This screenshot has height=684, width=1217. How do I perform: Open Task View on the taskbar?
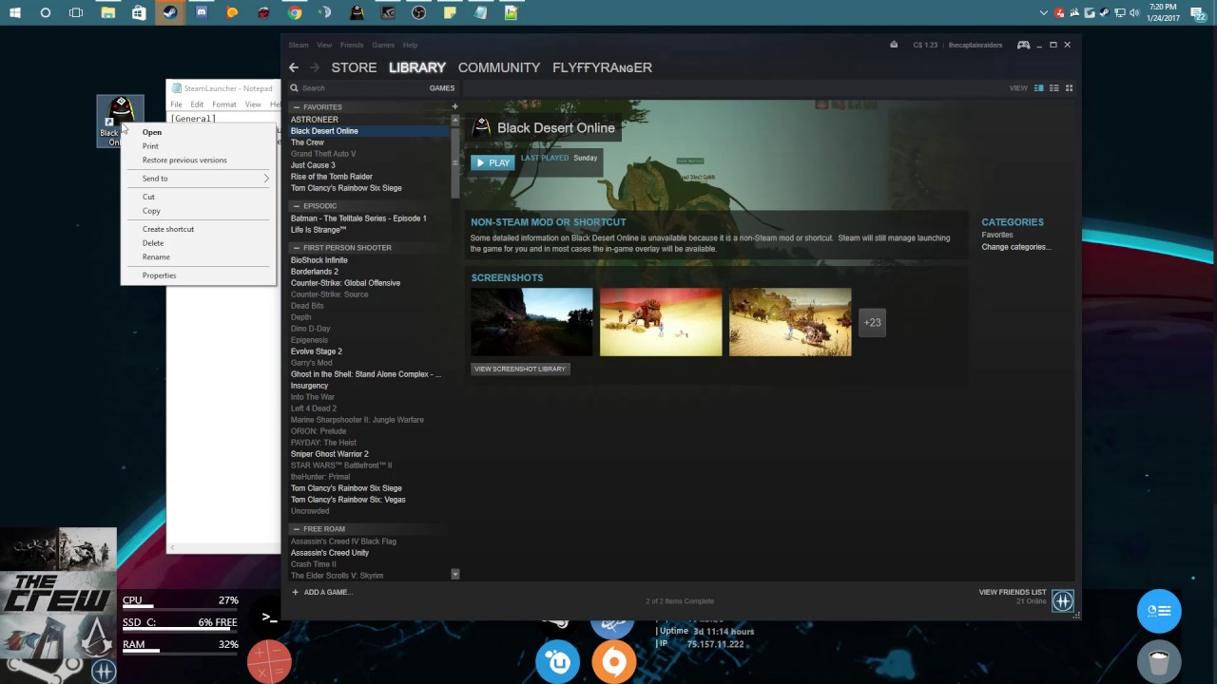click(x=76, y=13)
